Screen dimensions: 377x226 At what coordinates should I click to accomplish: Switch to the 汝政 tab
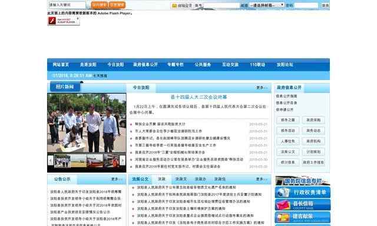click(x=161, y=179)
